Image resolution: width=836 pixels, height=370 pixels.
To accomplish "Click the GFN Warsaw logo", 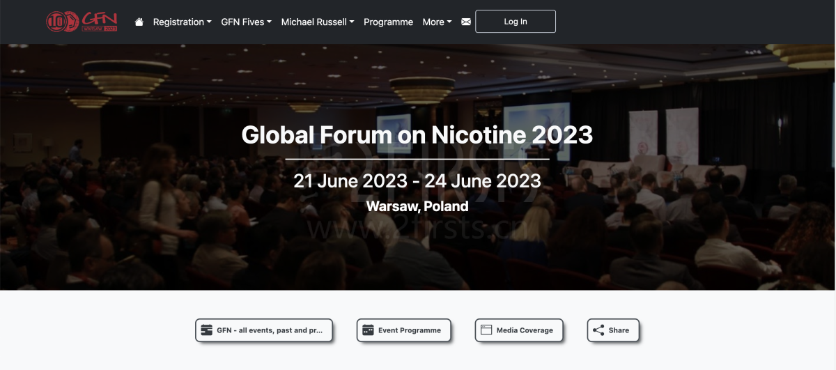I will 82,22.
